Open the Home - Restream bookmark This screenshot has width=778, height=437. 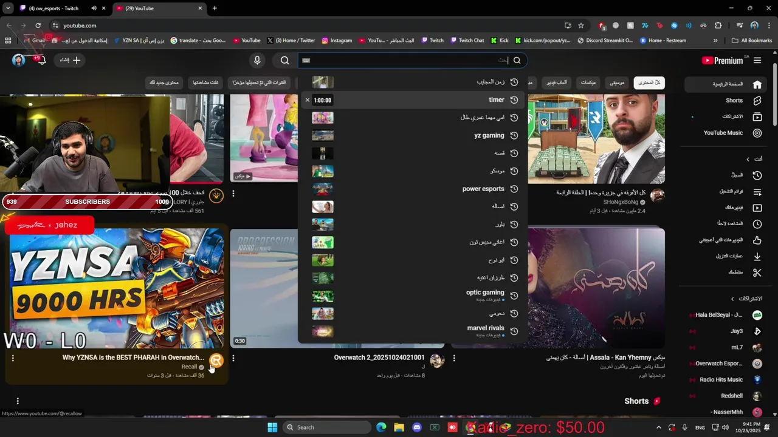pyautogui.click(x=663, y=41)
